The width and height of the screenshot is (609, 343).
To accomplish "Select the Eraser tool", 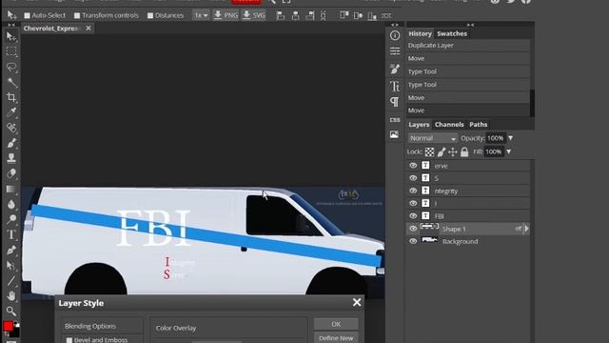I will (x=11, y=173).
